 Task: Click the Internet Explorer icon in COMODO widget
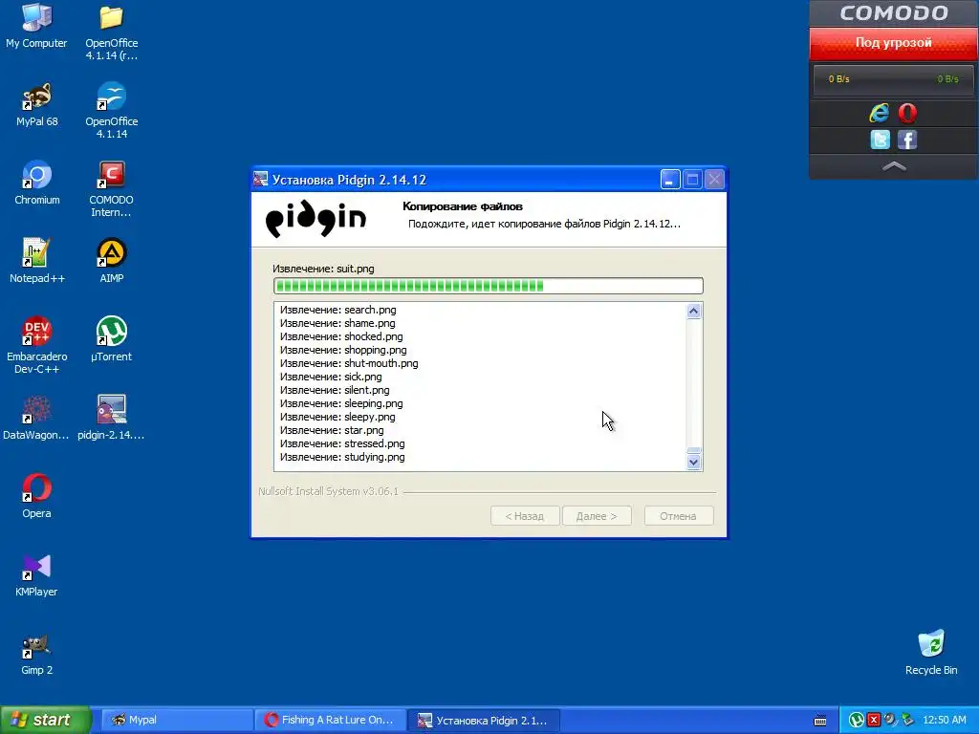pyautogui.click(x=880, y=113)
